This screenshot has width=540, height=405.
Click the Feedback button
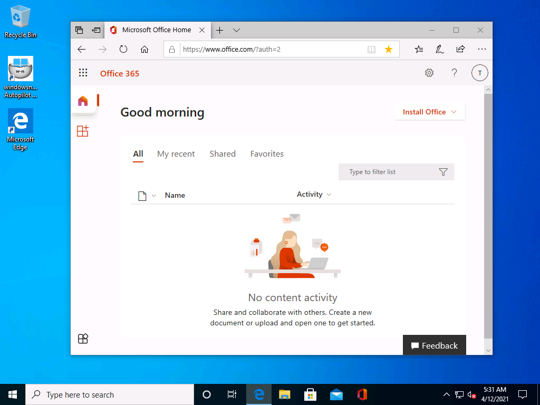click(x=435, y=345)
